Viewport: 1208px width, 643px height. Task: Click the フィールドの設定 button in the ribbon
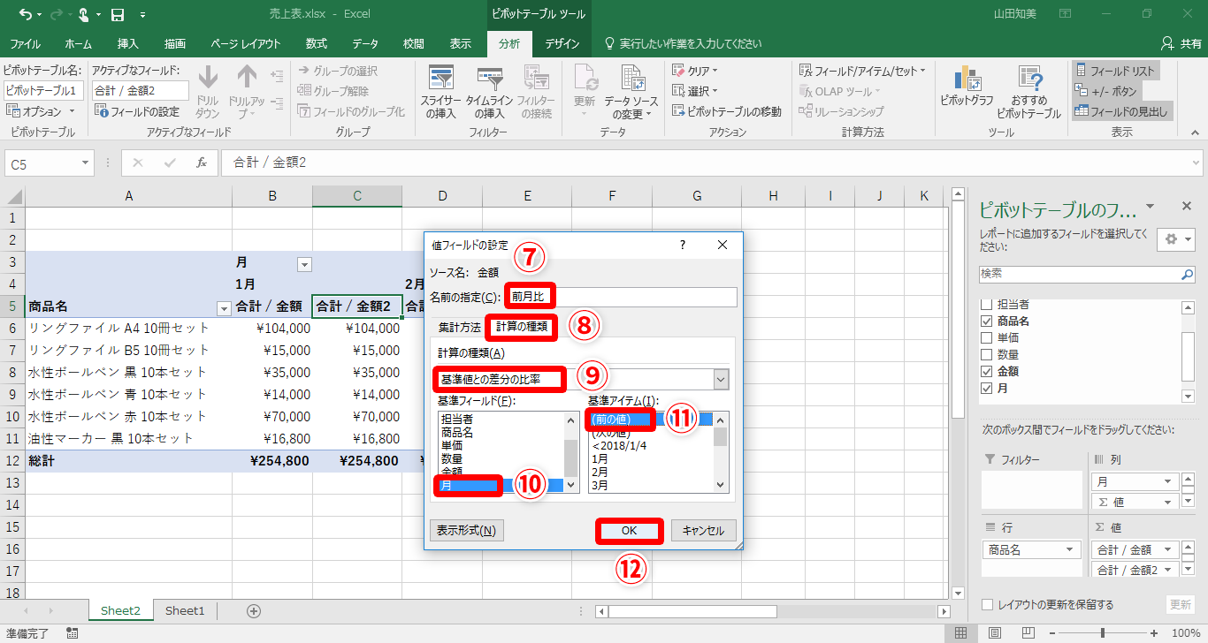pyautogui.click(x=137, y=111)
